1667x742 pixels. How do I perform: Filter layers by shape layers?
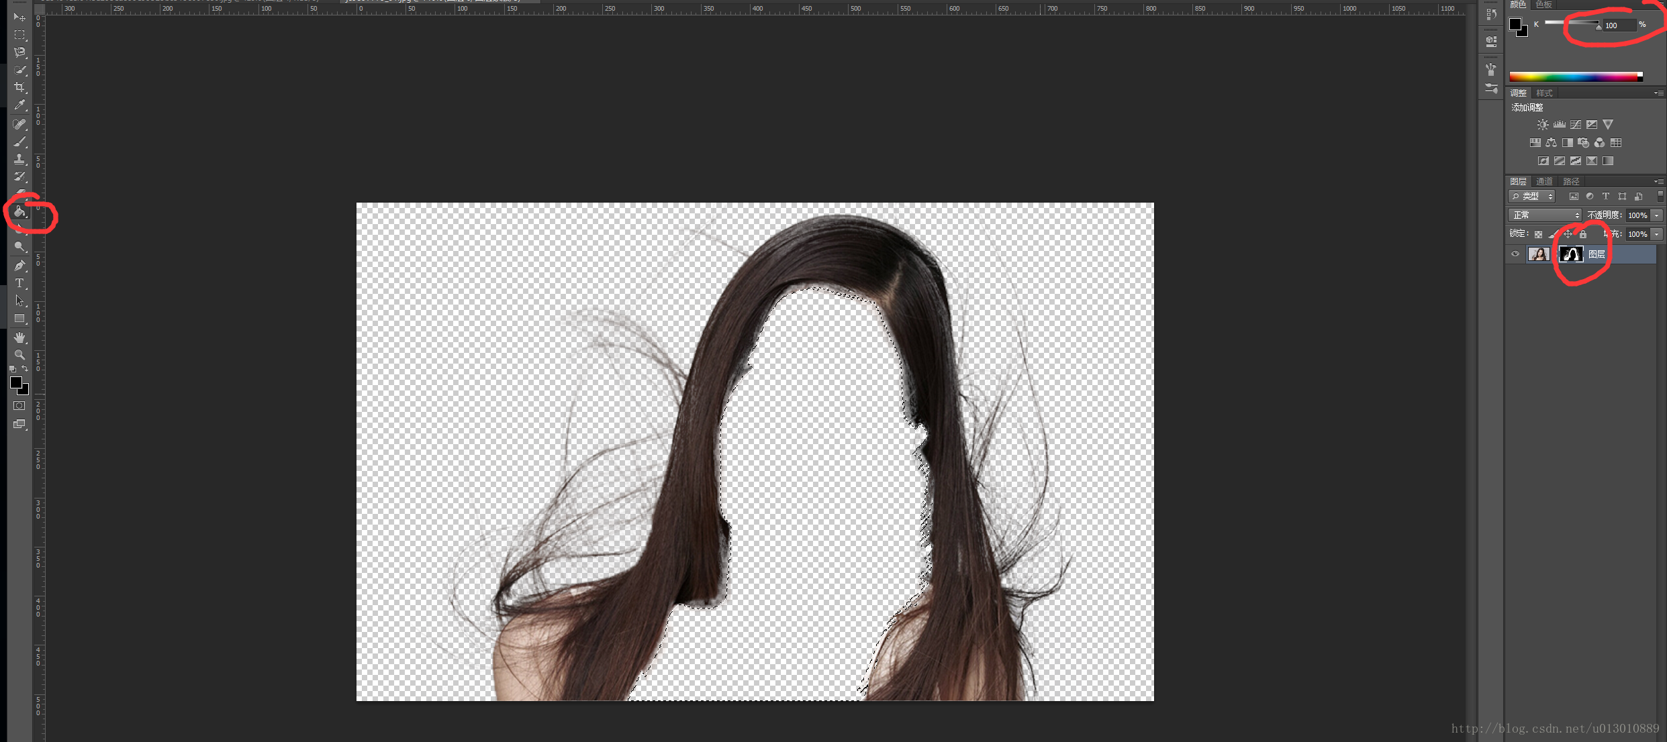pos(1622,197)
